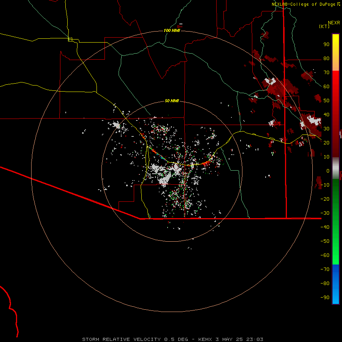Click the -90 tick label on scale
The width and height of the screenshot is (342, 342).
click(325, 297)
